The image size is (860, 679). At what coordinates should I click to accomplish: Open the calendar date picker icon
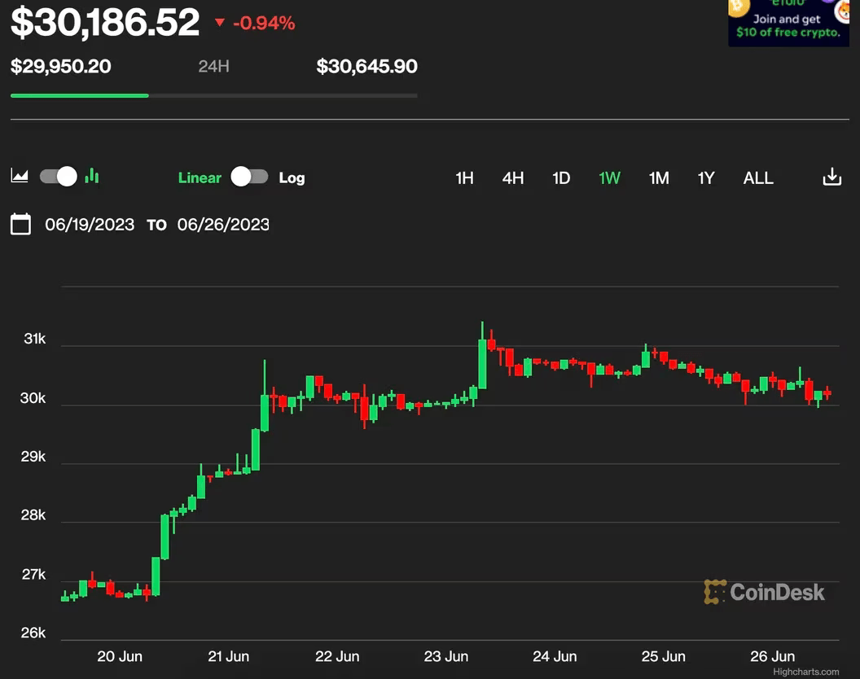(x=20, y=225)
